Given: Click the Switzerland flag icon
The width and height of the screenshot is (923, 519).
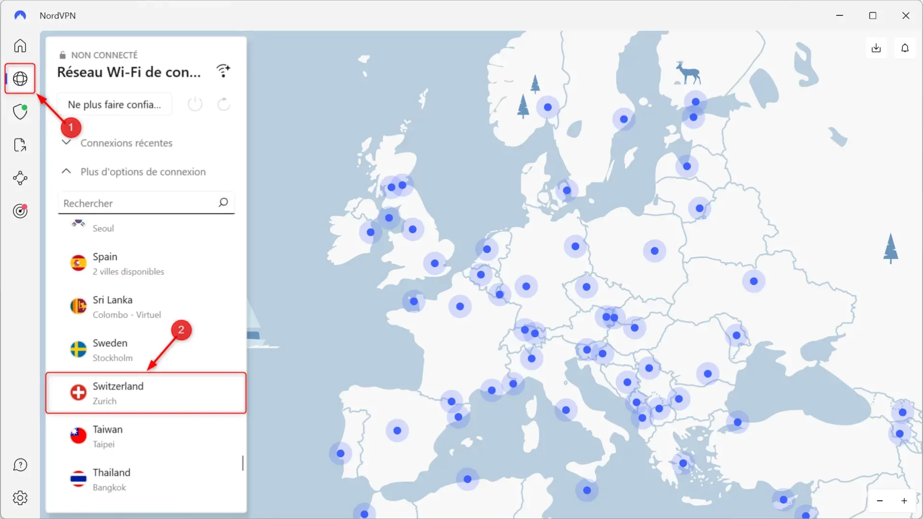Looking at the screenshot, I should (78, 393).
